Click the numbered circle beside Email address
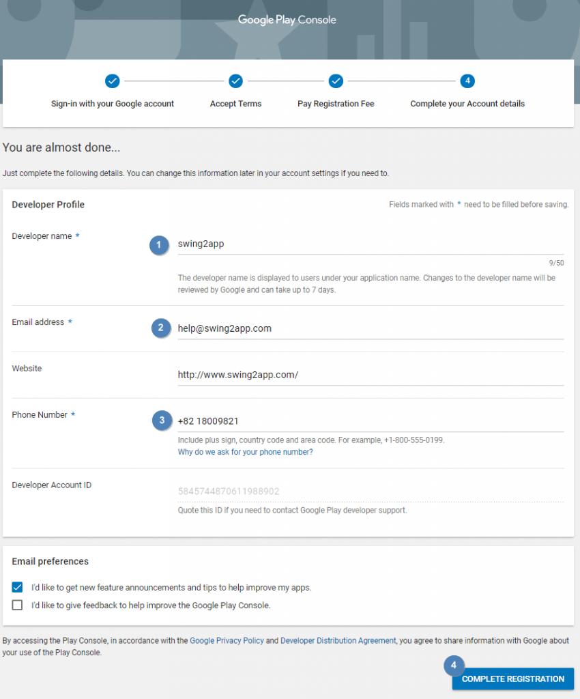The image size is (580, 699). click(x=161, y=328)
